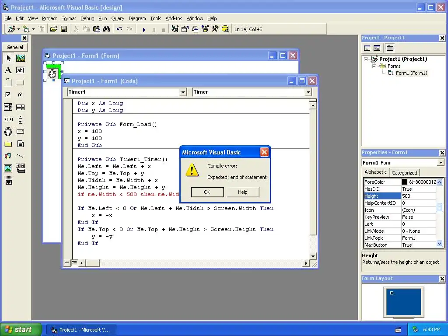Select the Height property row in Properties

(x=400, y=196)
